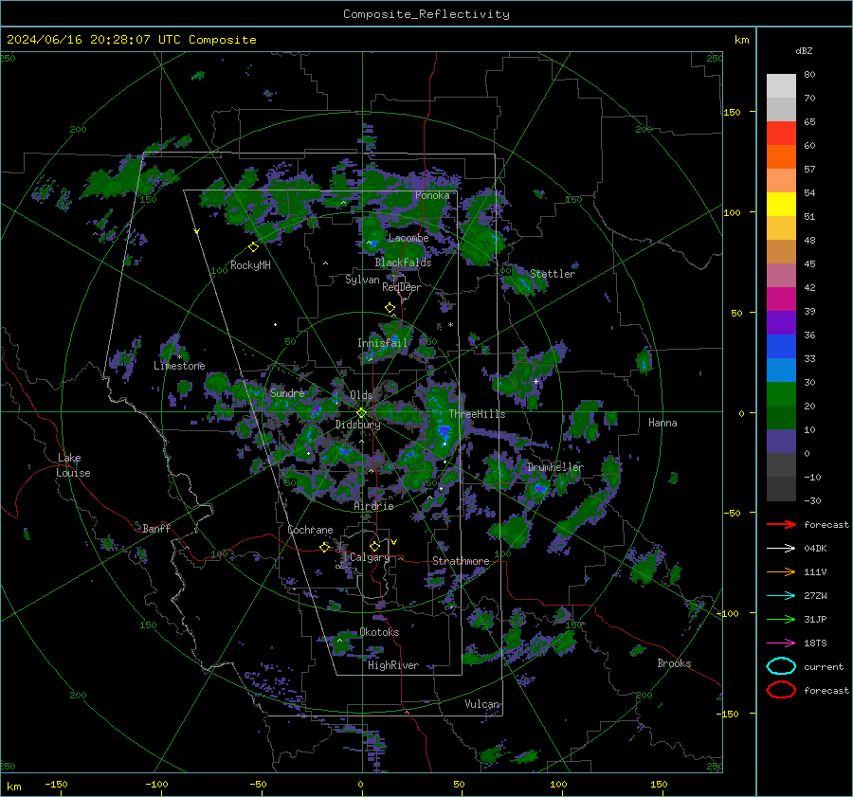853x797 pixels.
Task: Click the Composite_Reflectivity title text
Action: 426,14
